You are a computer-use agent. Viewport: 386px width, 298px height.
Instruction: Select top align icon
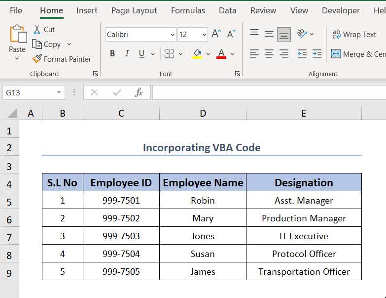point(254,34)
